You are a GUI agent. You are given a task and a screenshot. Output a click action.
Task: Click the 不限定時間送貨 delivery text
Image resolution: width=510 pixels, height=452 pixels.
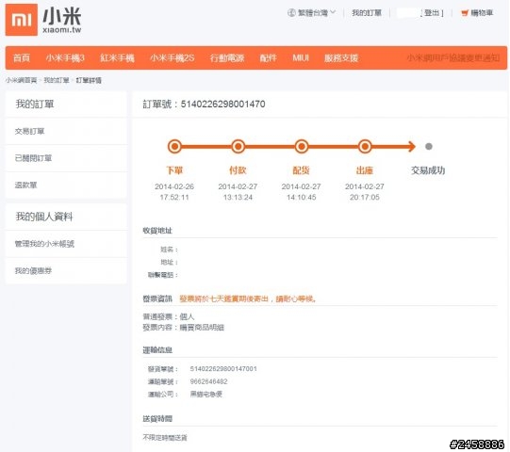165,438
